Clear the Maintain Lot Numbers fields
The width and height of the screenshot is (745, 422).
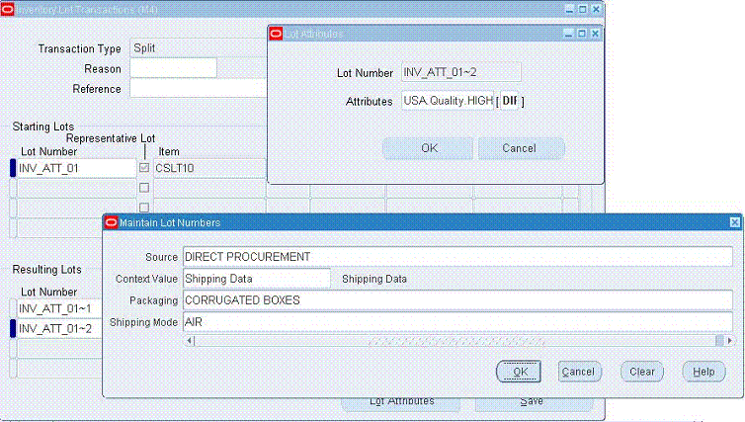pyautogui.click(x=642, y=372)
